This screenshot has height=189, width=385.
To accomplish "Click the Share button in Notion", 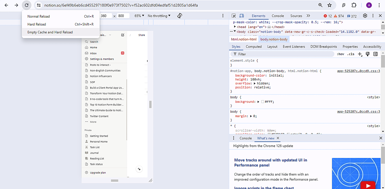I will 141,35.
